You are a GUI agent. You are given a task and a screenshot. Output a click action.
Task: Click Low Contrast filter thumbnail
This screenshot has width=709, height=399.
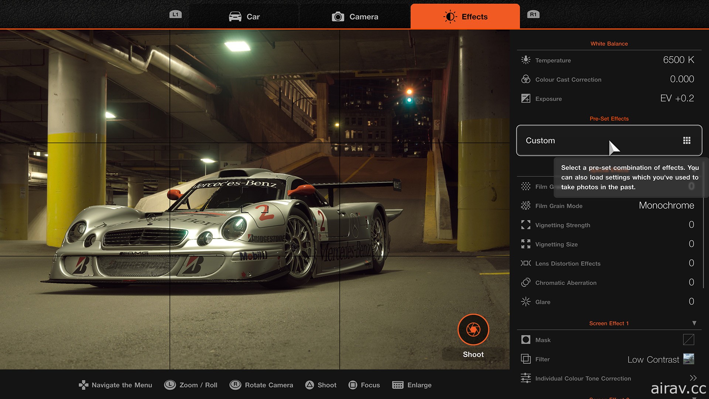(x=692, y=359)
